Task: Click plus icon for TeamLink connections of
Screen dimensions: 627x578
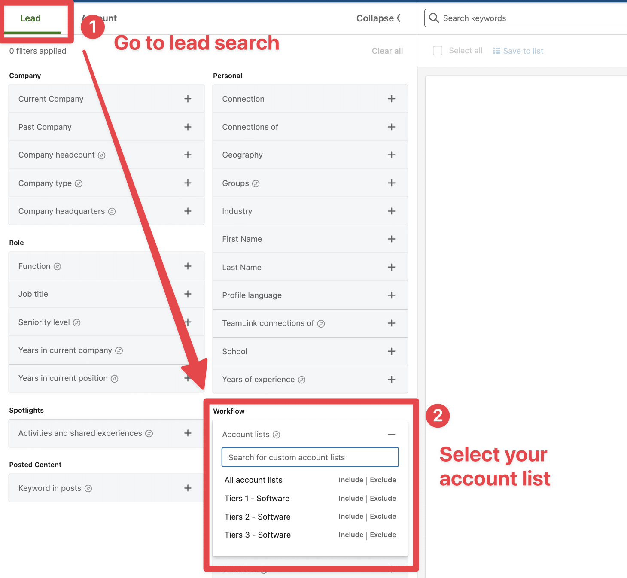Action: 391,323
